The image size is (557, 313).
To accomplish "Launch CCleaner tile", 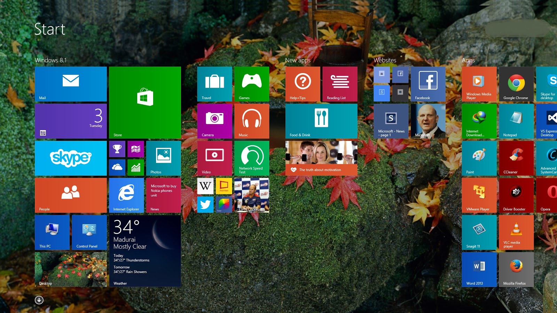I will point(516,158).
